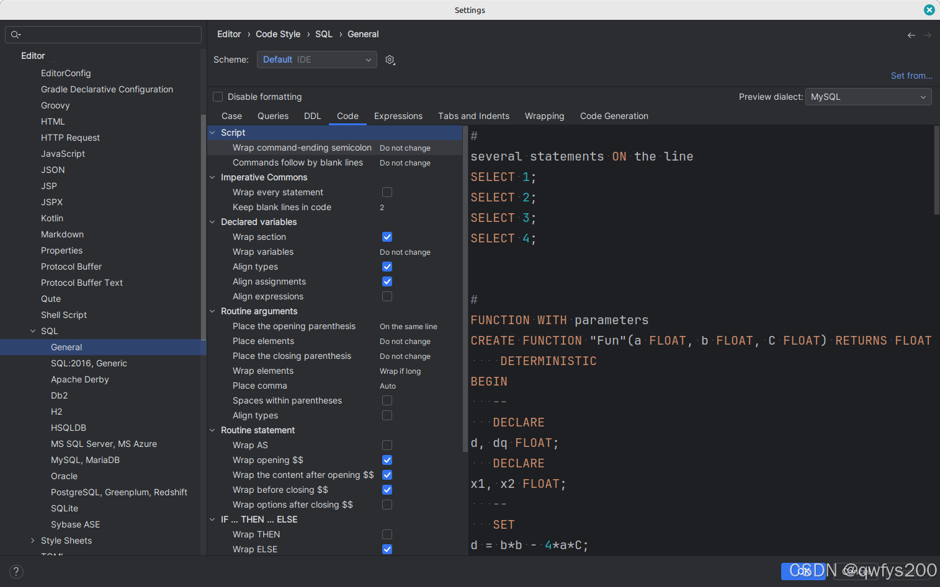Select Apache Derby in the tree
940x587 pixels.
[x=79, y=379]
